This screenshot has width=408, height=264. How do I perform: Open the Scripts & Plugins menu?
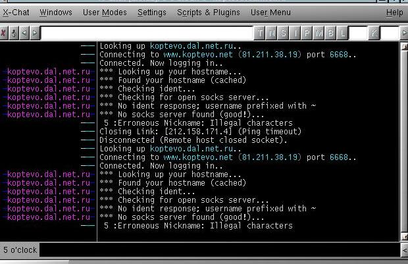(208, 13)
